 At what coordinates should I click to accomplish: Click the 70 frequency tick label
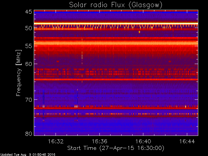(x=29, y=100)
